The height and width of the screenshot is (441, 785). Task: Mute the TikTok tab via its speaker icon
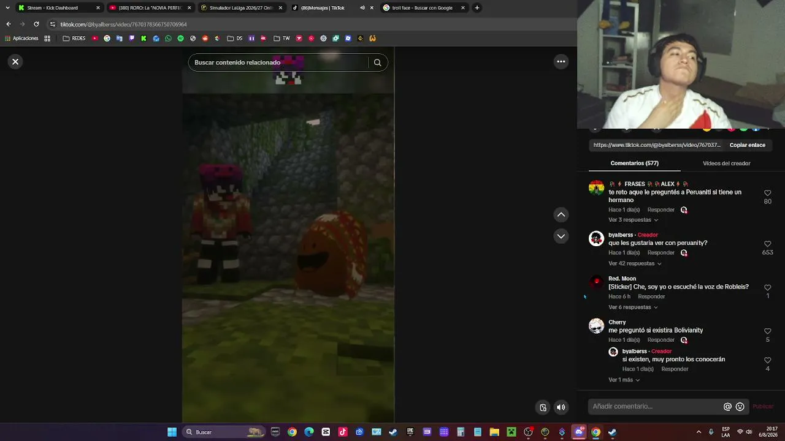(x=362, y=8)
